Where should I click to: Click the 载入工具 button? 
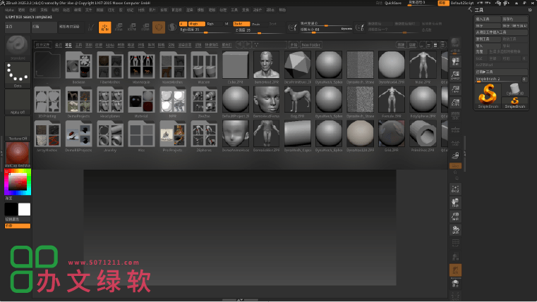(x=488, y=19)
